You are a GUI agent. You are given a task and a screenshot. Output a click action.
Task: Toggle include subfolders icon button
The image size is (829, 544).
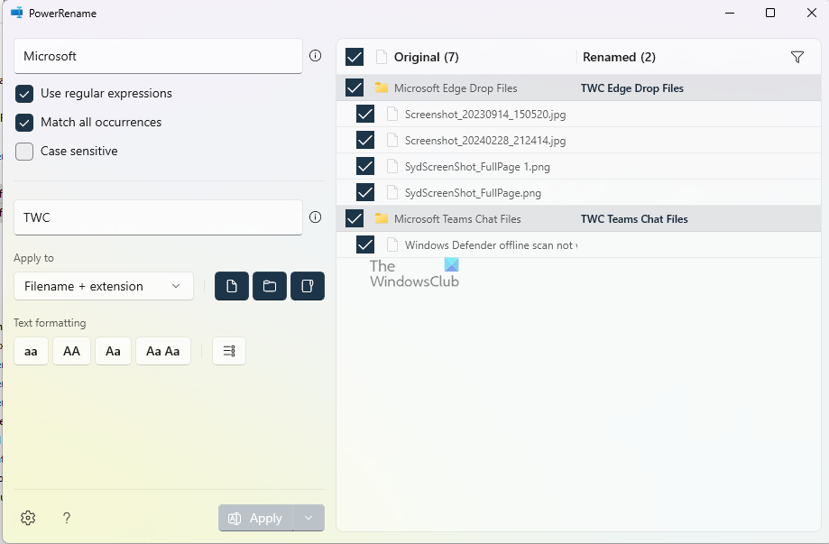(x=308, y=286)
